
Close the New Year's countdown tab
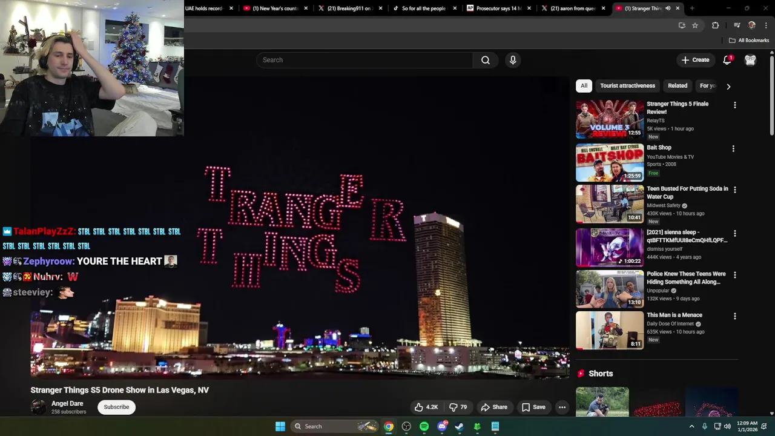coord(306,8)
